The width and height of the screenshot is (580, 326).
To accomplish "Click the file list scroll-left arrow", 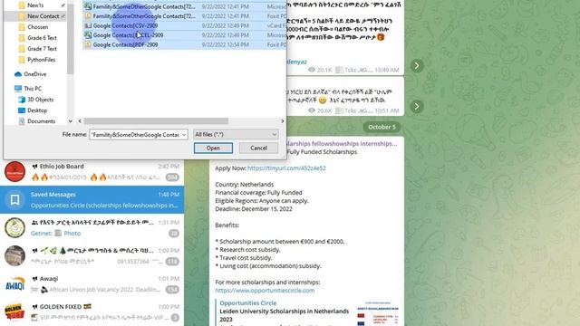I will tap(80, 121).
